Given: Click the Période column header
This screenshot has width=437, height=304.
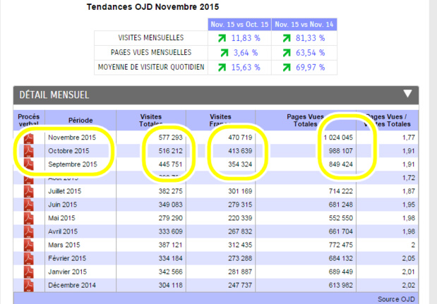Looking at the screenshot, I should pyautogui.click(x=80, y=121).
